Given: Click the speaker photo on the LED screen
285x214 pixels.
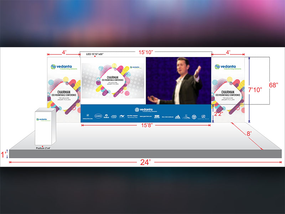Looking at the screenshot, I should coord(178,81).
